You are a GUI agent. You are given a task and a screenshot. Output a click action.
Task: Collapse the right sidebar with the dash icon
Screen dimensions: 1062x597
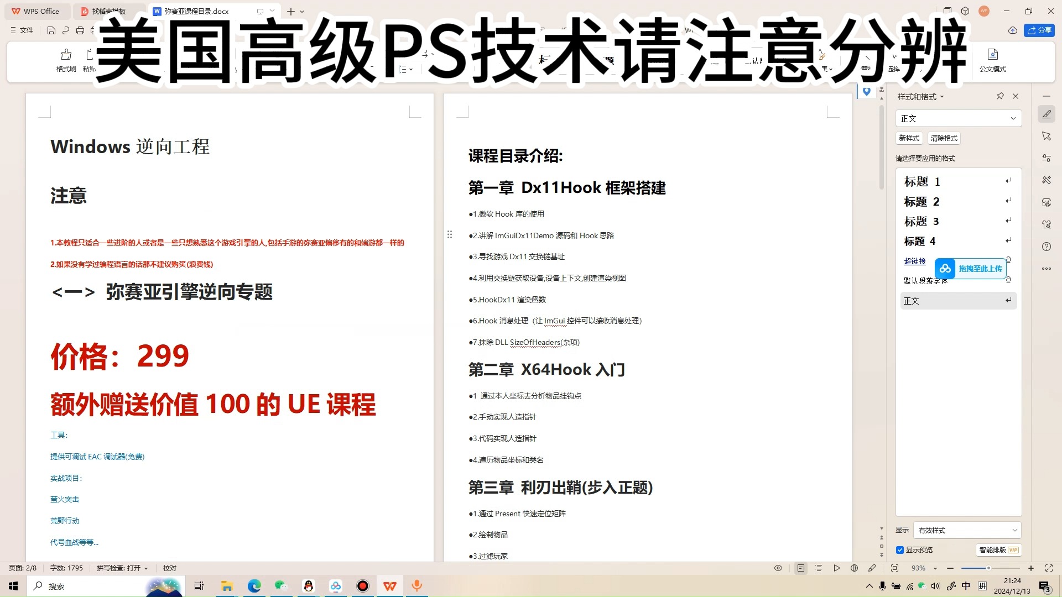(x=1047, y=96)
